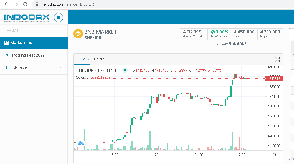Open chart settings with the gear icon
This screenshot has width=294, height=164.
point(274,155)
